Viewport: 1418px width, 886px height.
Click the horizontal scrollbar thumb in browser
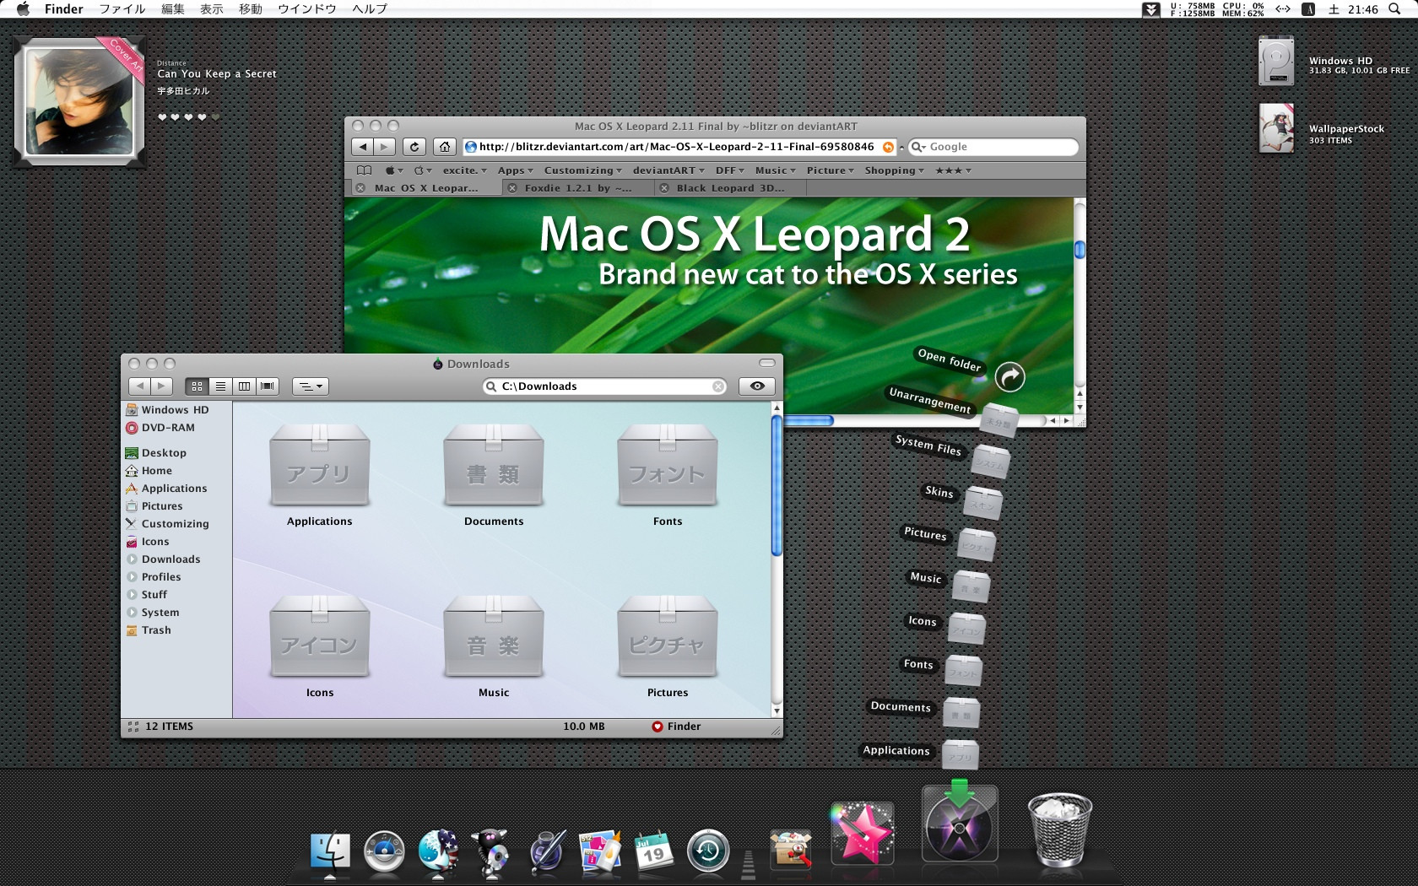point(809,420)
